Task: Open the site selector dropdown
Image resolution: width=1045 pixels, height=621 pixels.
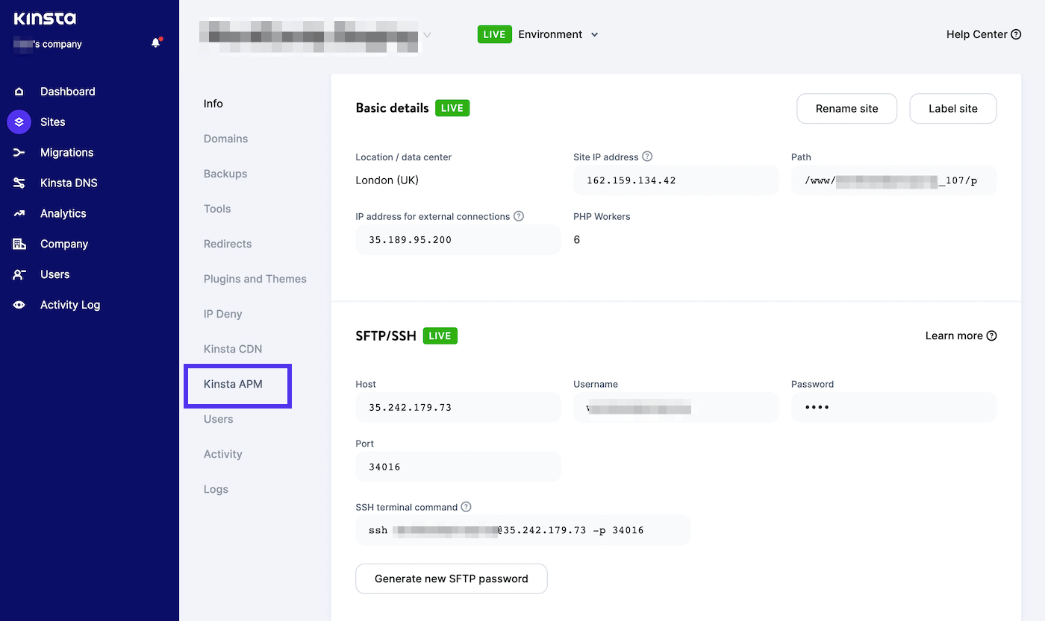Action: (x=426, y=34)
